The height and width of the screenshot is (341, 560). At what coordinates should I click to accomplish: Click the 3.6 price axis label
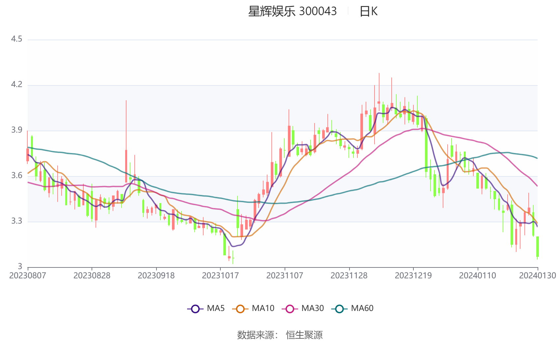coord(16,175)
